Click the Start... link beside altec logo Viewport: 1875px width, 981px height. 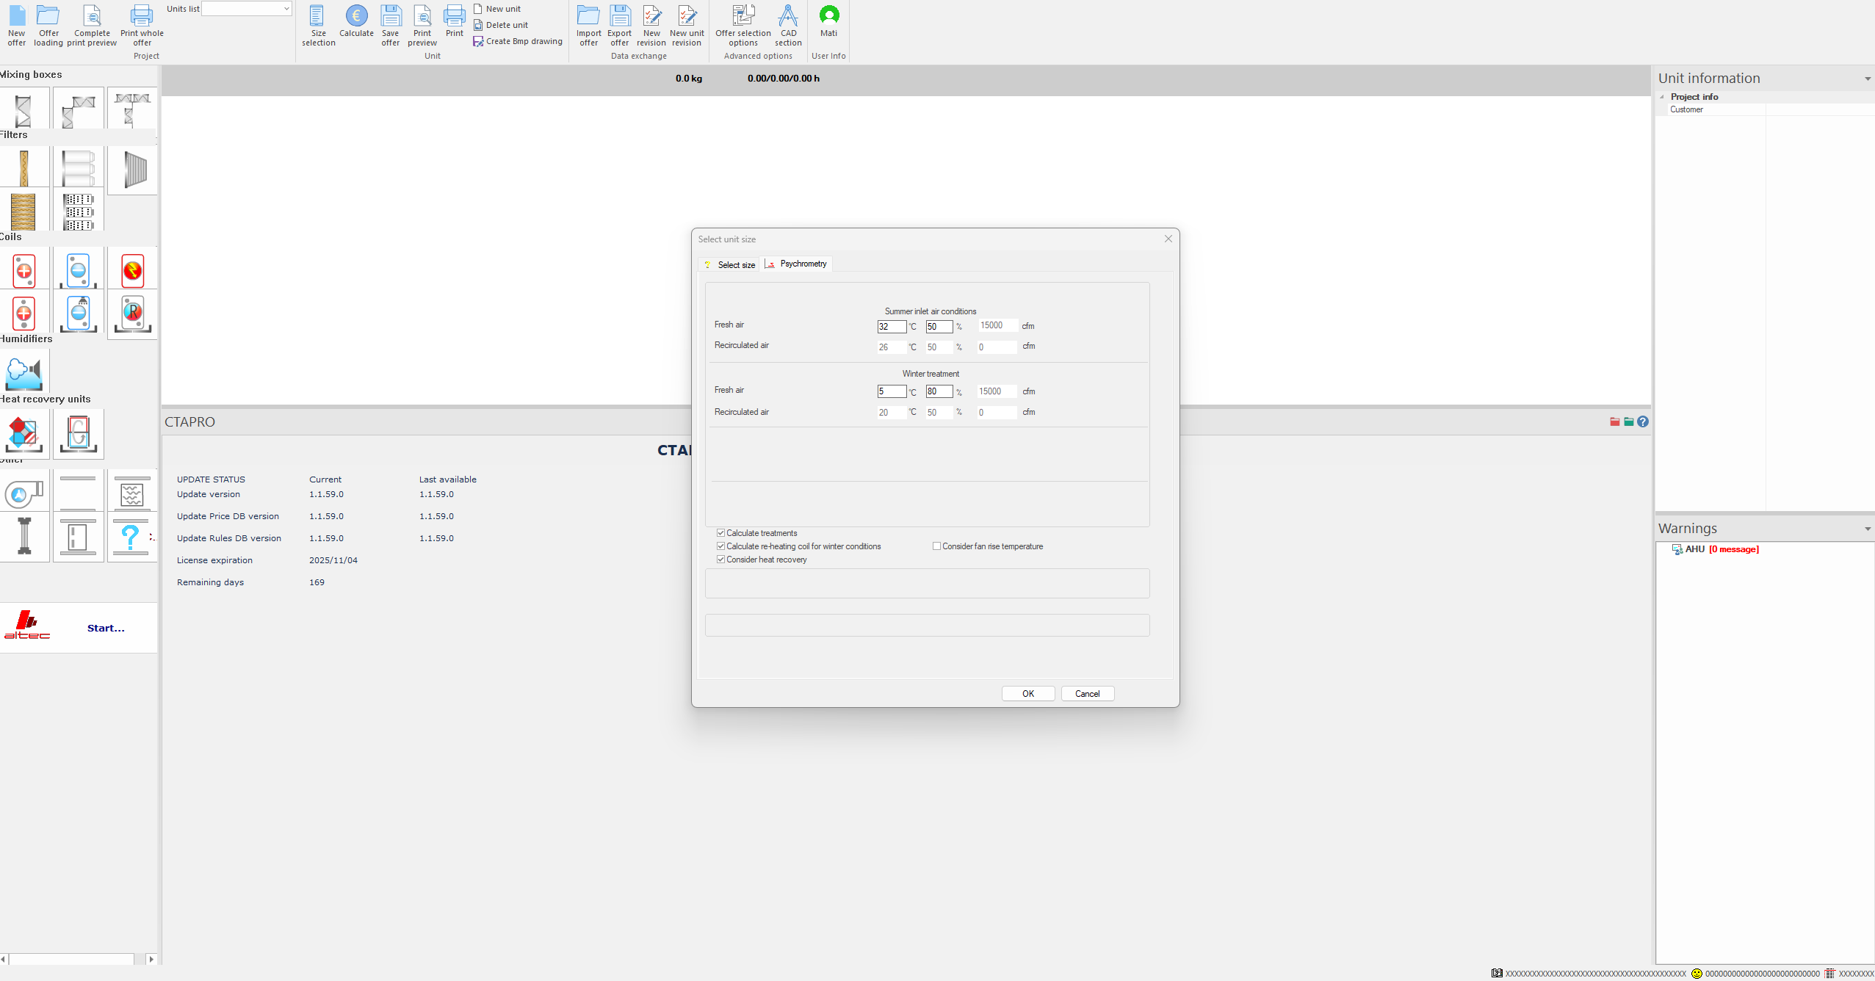point(106,629)
